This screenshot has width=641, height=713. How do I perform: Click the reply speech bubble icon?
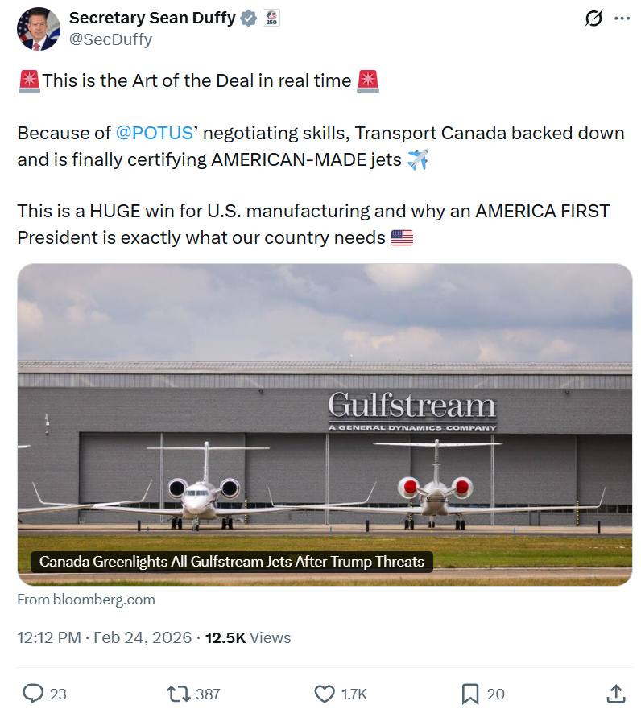tap(33, 693)
